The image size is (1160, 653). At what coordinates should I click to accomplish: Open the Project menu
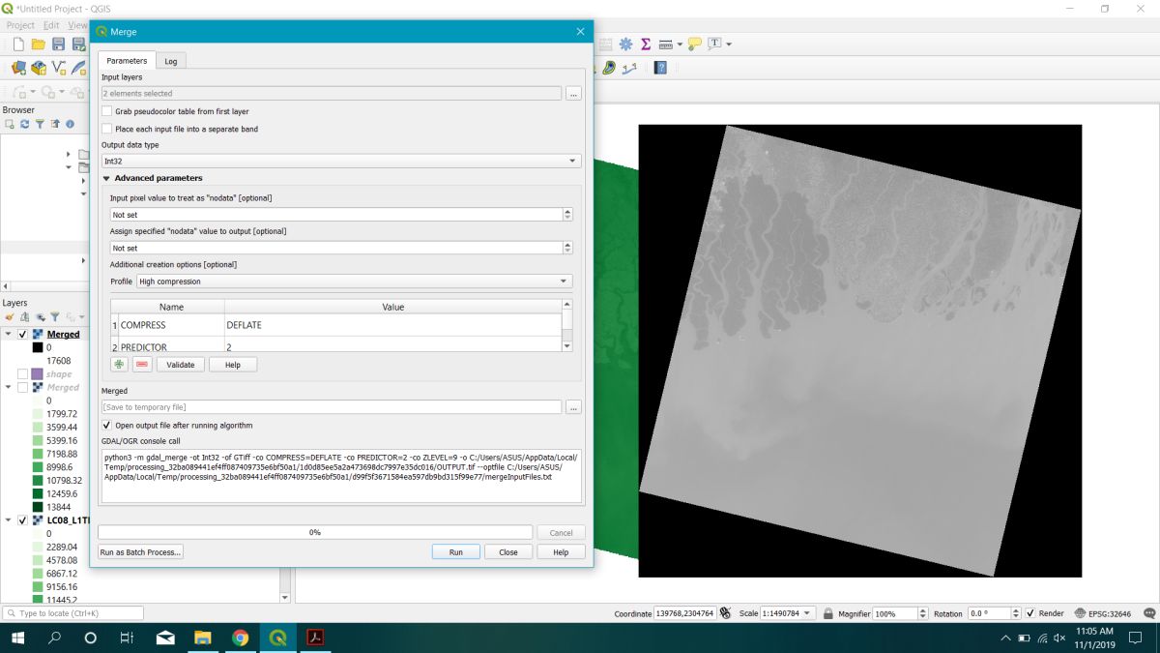click(20, 25)
